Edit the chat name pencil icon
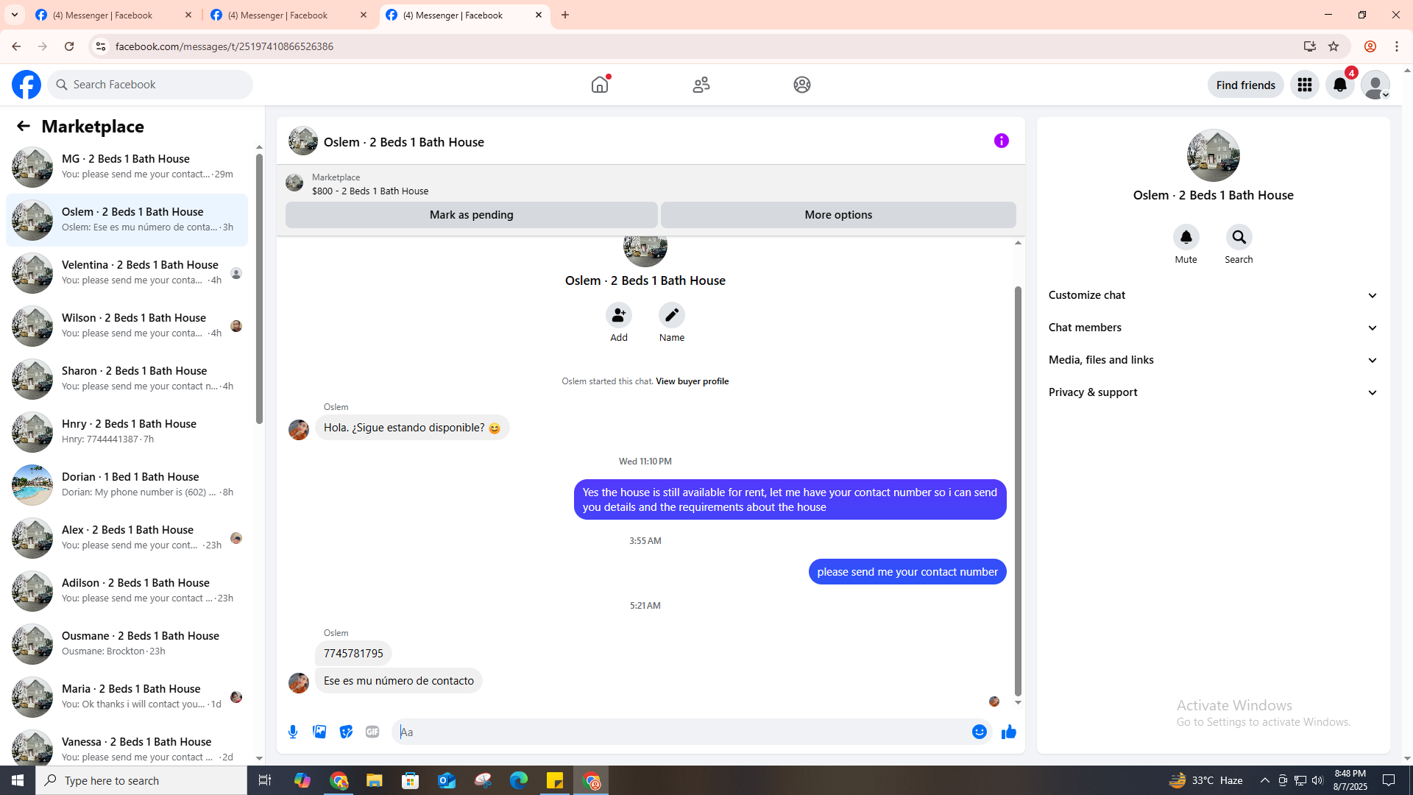1413x795 pixels. tap(672, 315)
